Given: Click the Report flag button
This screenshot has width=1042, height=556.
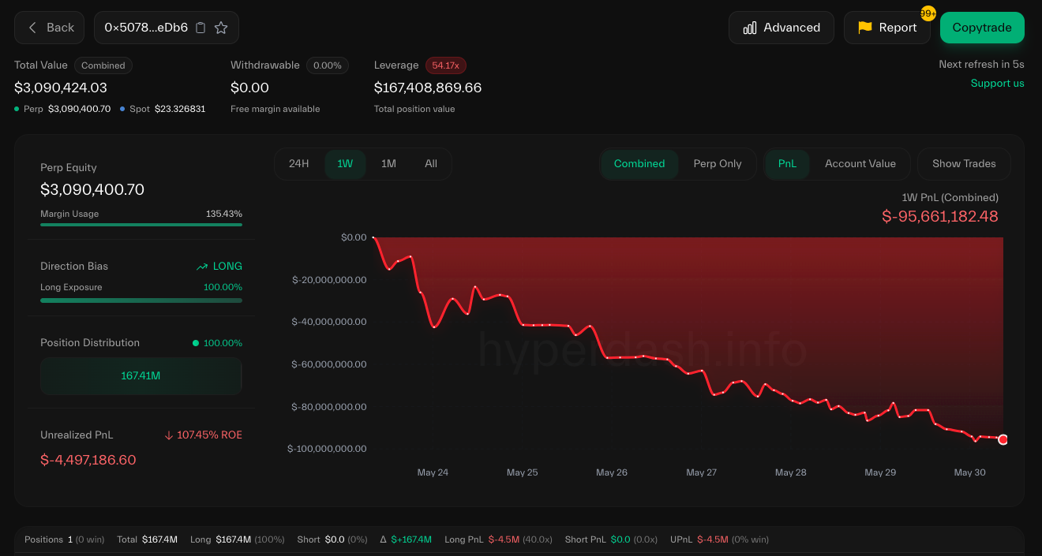Looking at the screenshot, I should click(x=886, y=28).
